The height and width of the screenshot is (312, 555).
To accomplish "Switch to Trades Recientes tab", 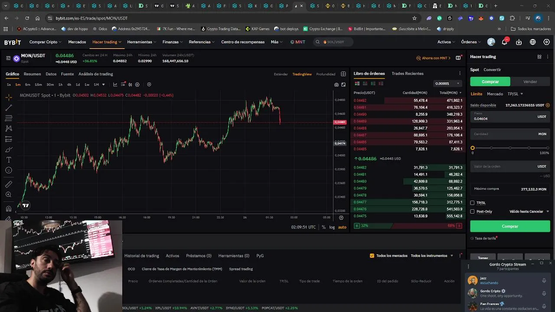I will click(x=408, y=74).
